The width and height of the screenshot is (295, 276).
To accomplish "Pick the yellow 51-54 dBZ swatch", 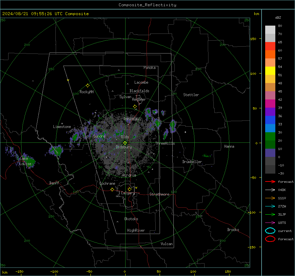I will 270,71.
